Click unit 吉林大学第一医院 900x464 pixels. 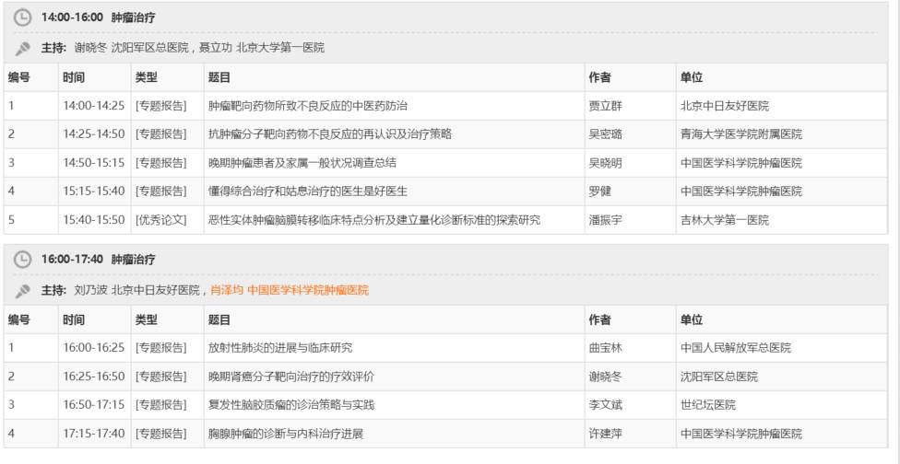[x=725, y=220]
